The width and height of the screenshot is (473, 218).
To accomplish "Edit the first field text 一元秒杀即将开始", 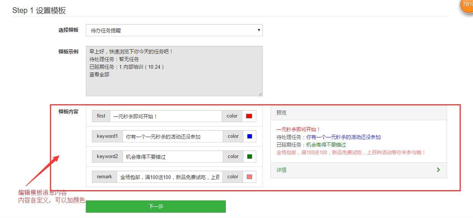I will click(x=166, y=116).
